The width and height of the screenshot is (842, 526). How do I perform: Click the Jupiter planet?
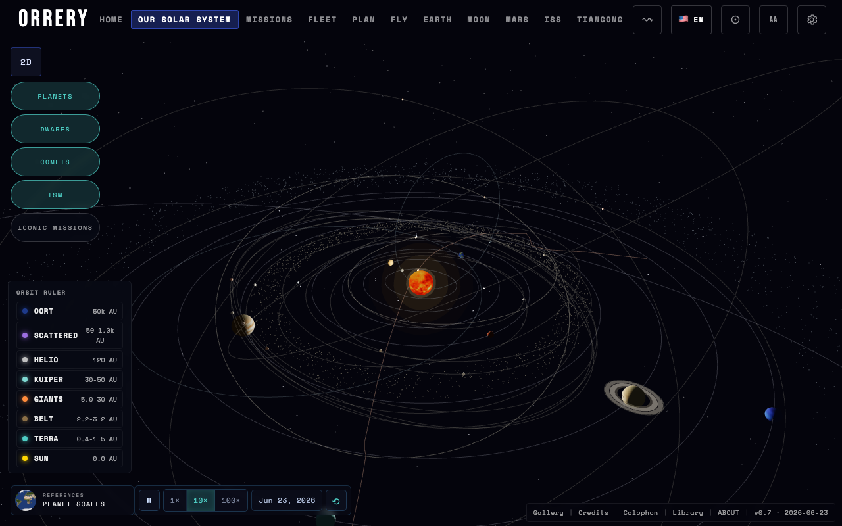pos(243,325)
